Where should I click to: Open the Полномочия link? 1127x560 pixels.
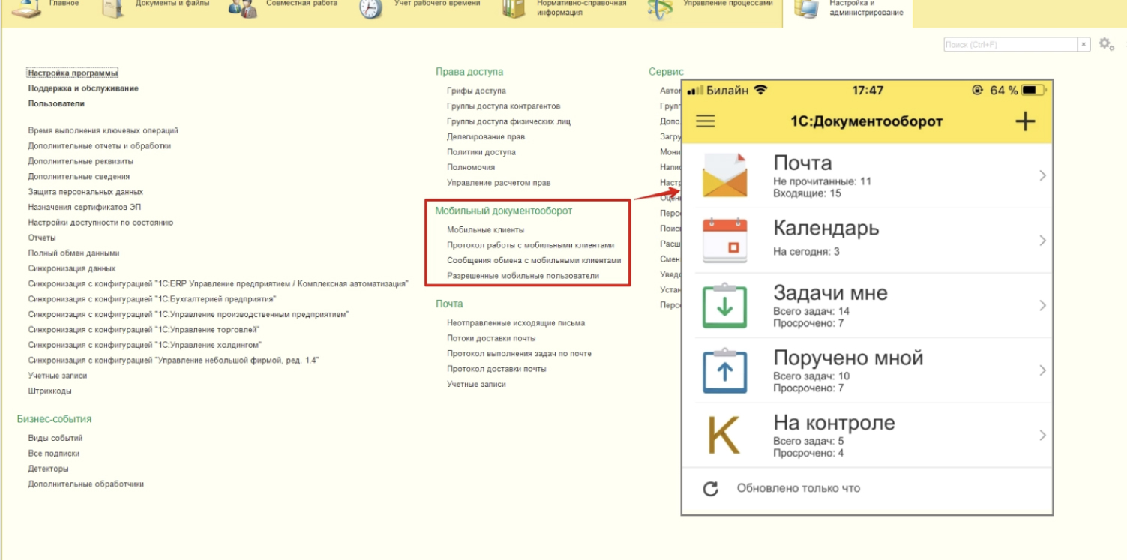(470, 167)
